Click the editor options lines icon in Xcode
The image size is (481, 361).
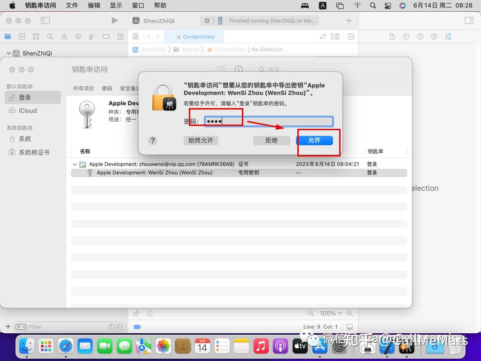click(334, 37)
